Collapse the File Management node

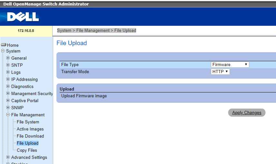[8, 115]
